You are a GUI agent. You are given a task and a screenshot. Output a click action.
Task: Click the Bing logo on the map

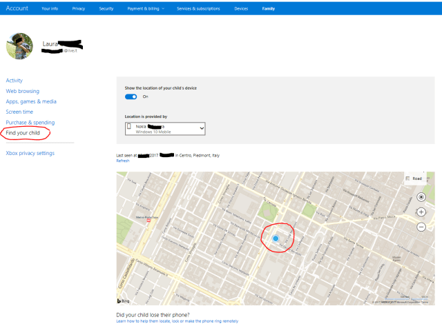pyautogui.click(x=123, y=300)
